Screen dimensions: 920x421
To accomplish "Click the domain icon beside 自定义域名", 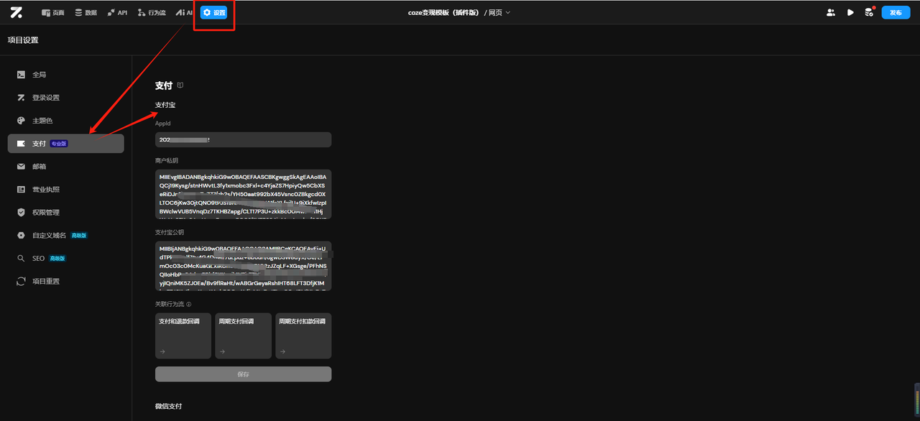I will [x=22, y=236].
